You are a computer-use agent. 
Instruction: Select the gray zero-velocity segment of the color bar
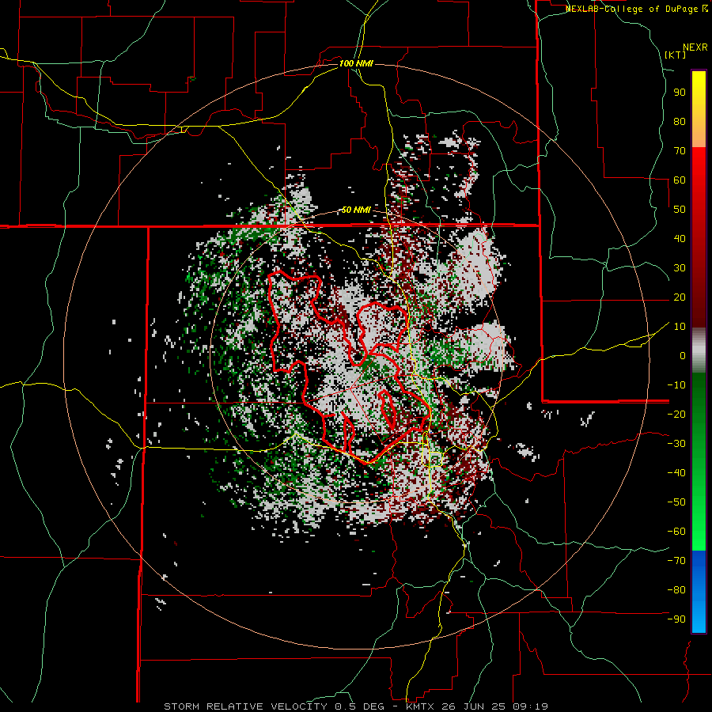pos(699,350)
